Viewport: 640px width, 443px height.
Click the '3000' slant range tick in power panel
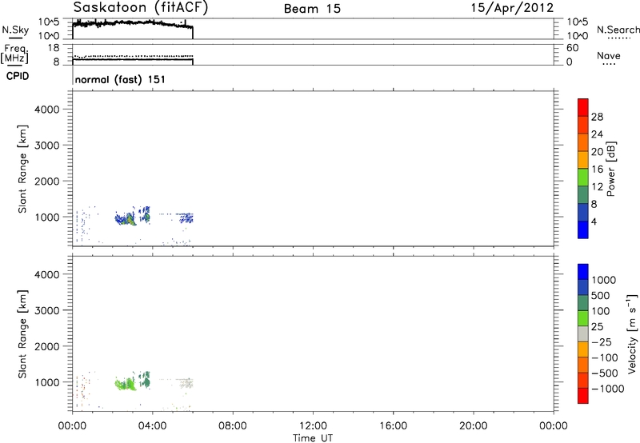[47, 146]
